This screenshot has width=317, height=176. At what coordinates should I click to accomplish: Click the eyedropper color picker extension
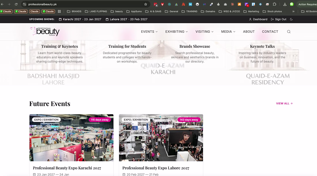211,4
